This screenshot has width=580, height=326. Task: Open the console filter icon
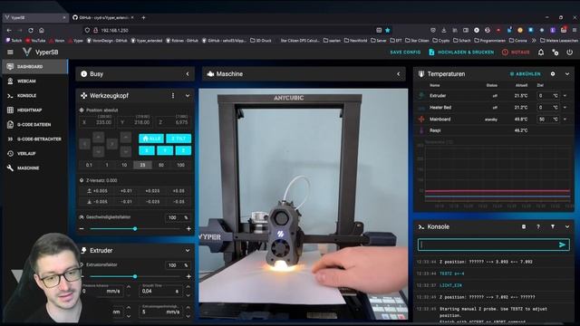click(x=553, y=226)
